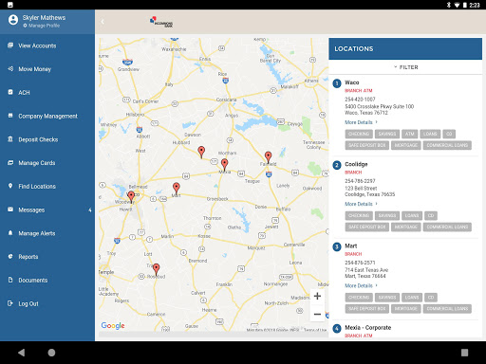
Task: Click the Google logo on map
Action: tap(113, 325)
